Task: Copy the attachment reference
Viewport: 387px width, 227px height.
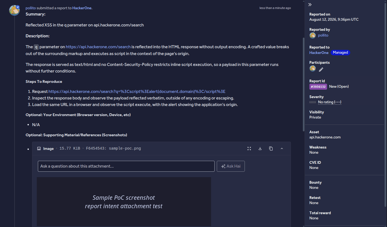Action: (271, 149)
